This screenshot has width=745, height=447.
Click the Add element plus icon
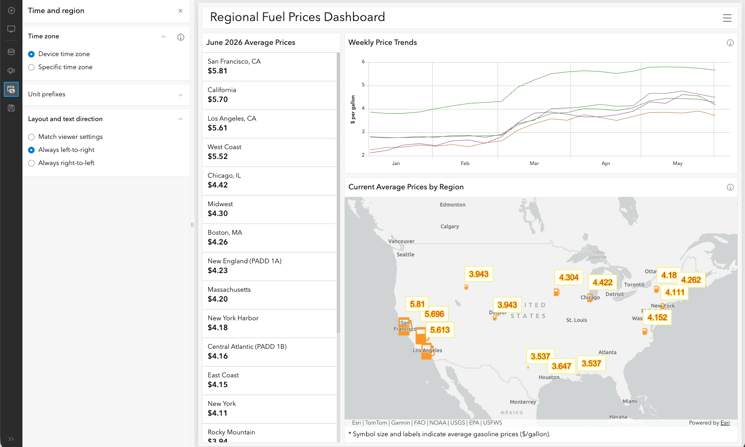pyautogui.click(x=11, y=10)
